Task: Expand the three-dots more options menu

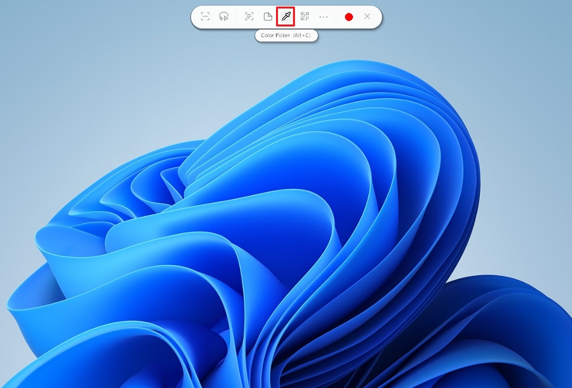Action: tap(323, 16)
